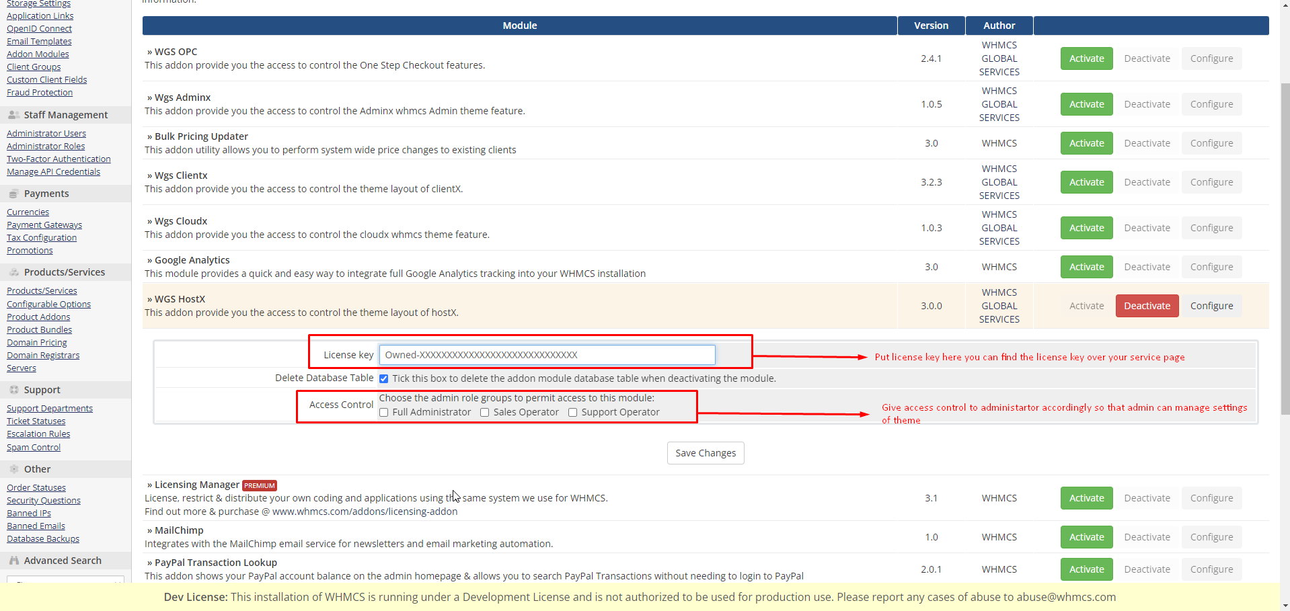
Task: Open the Advanced Search dropdown
Action: (65, 579)
